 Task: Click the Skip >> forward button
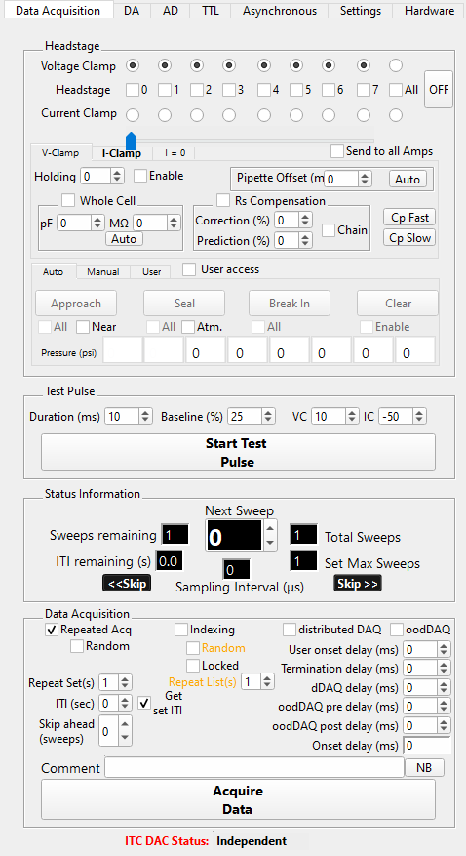357,583
